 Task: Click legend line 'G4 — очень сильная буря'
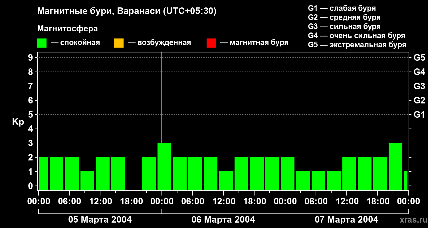click(357, 36)
